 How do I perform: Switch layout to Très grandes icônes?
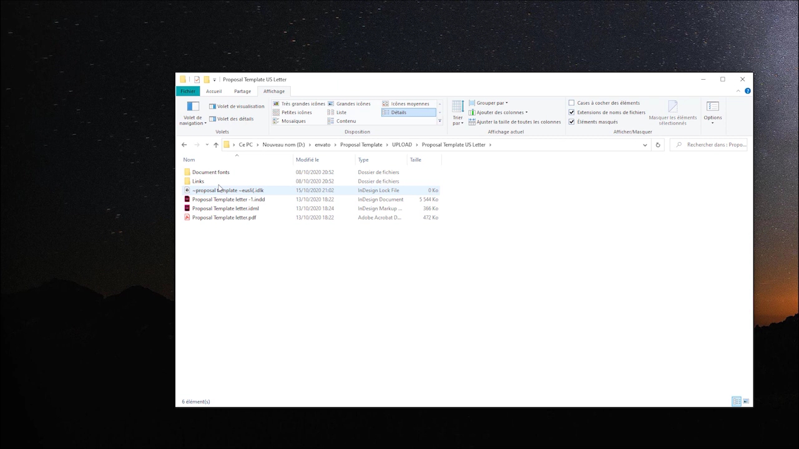[x=299, y=104]
